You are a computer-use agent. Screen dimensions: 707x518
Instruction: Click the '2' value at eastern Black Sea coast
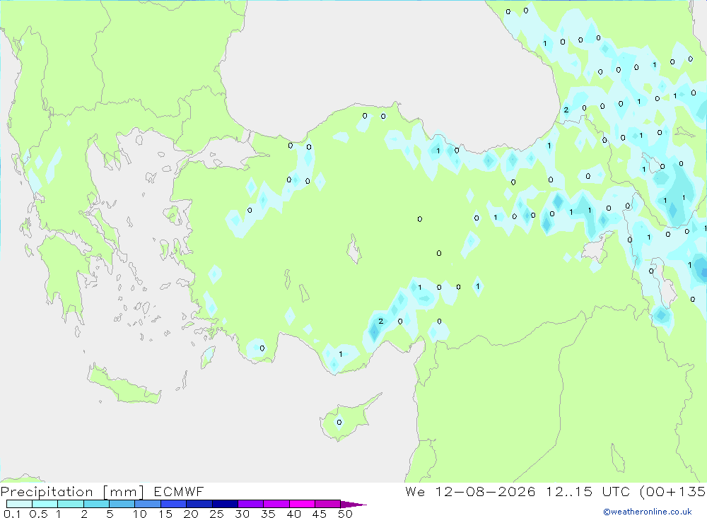pos(566,110)
